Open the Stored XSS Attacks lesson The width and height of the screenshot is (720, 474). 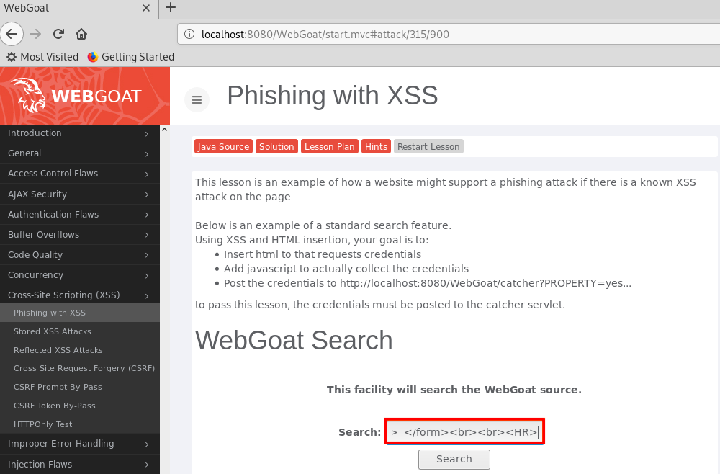point(53,331)
